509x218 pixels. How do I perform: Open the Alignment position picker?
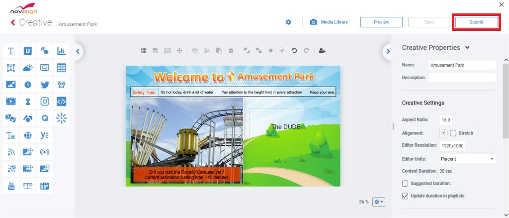[x=443, y=133]
